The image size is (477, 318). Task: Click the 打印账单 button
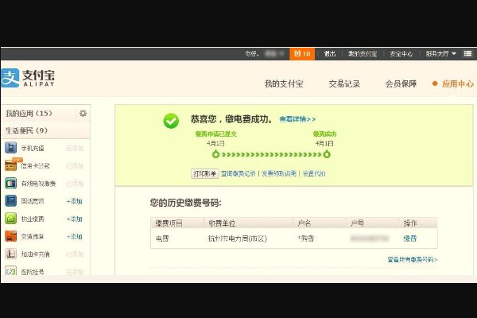coord(205,173)
